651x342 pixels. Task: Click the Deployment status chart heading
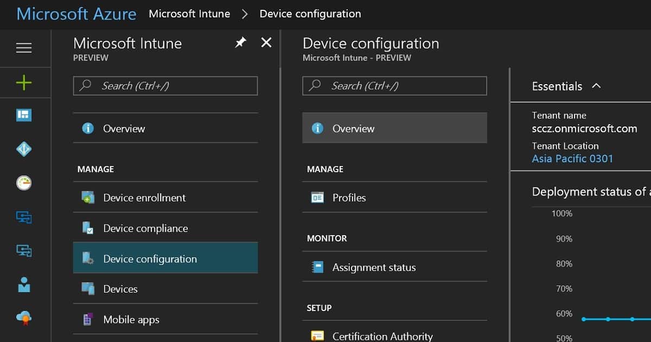coord(591,192)
